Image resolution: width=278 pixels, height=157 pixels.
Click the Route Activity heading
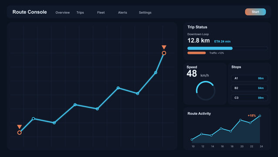pyautogui.click(x=199, y=113)
